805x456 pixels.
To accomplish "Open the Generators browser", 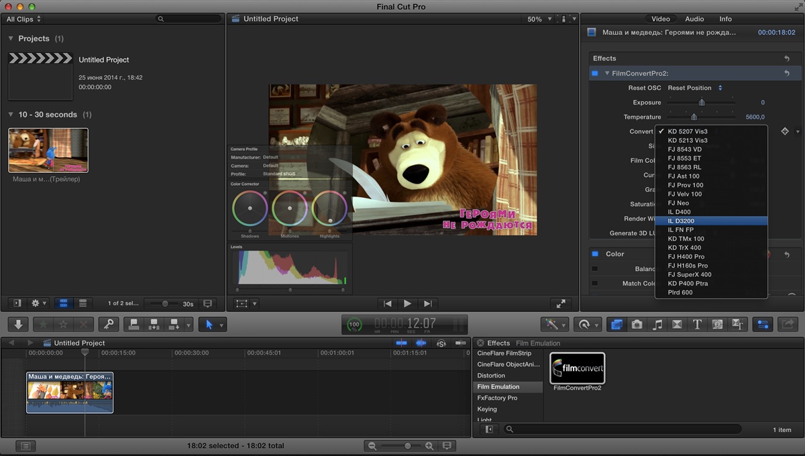I will coord(718,325).
